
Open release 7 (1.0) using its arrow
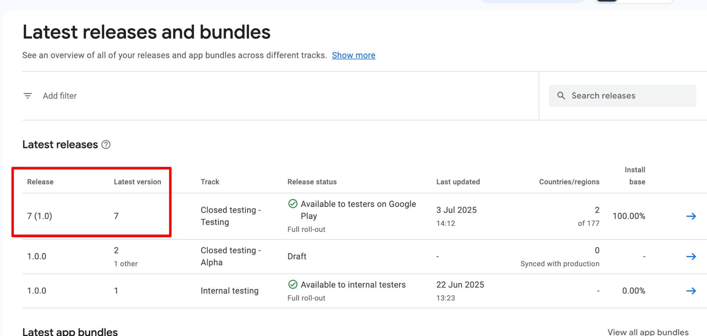[691, 216]
